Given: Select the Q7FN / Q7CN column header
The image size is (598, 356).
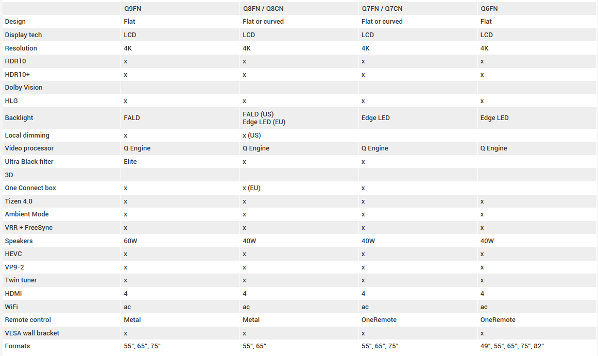Looking at the screenshot, I should click(x=382, y=9).
